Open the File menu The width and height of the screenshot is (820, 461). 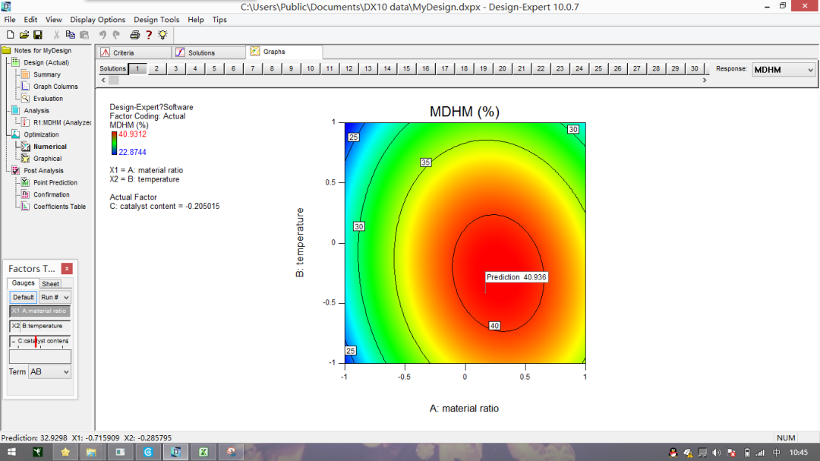click(9, 20)
